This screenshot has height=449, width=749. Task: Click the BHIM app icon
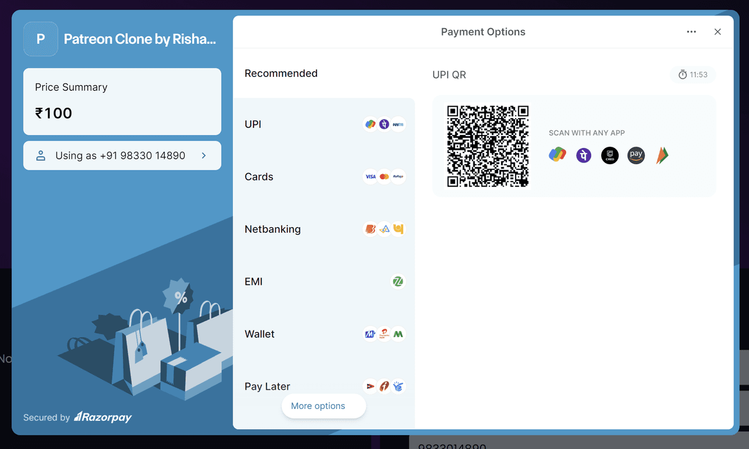coord(662,155)
